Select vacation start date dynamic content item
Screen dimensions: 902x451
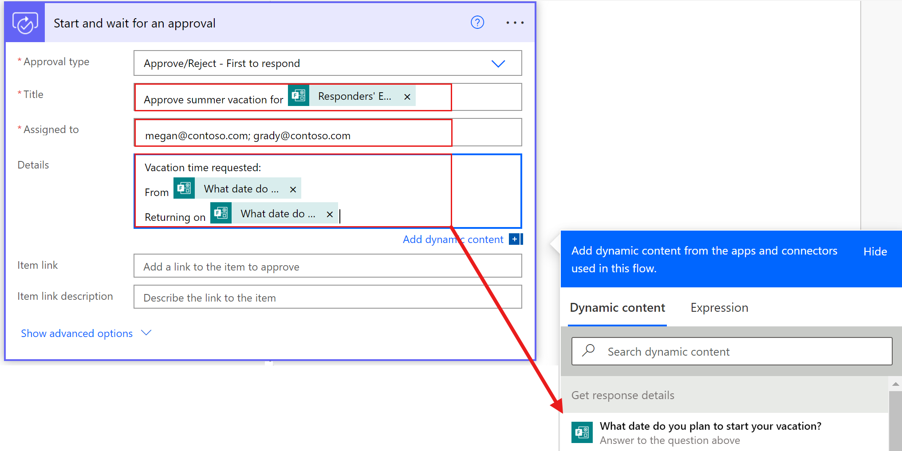[x=725, y=432]
